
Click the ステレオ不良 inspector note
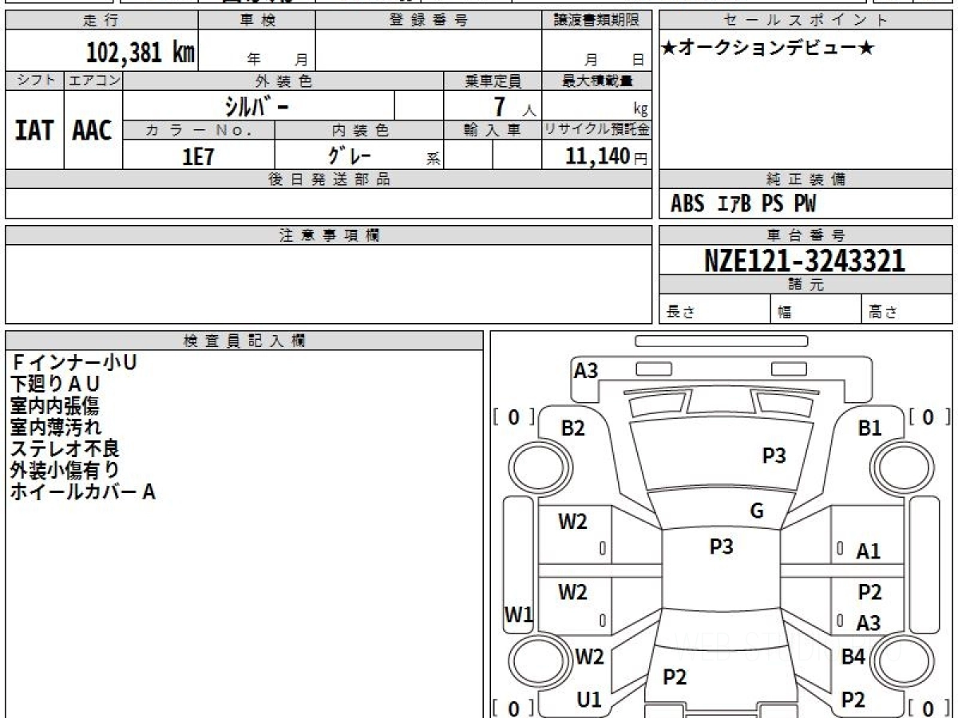tap(65, 449)
